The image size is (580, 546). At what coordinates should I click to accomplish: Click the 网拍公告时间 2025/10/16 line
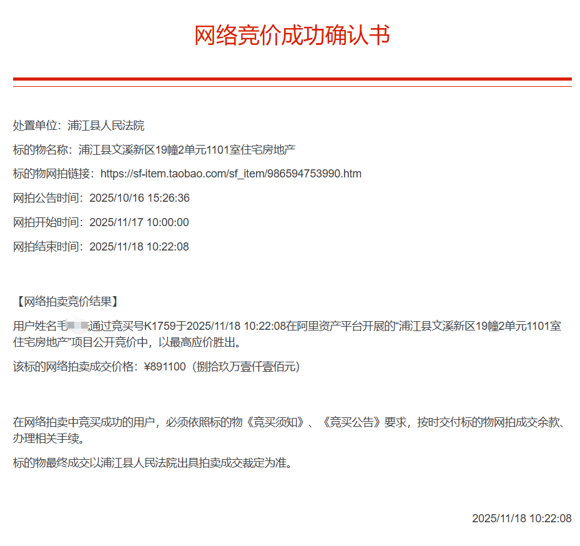[x=101, y=198]
